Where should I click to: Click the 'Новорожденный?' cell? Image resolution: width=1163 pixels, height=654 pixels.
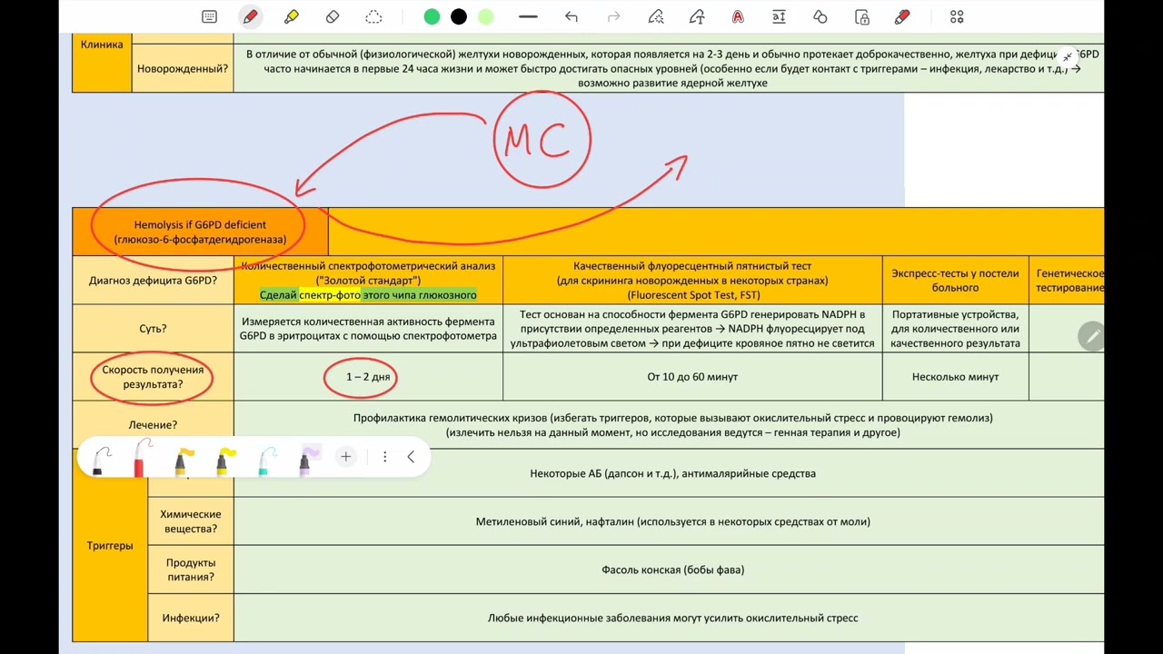(183, 68)
